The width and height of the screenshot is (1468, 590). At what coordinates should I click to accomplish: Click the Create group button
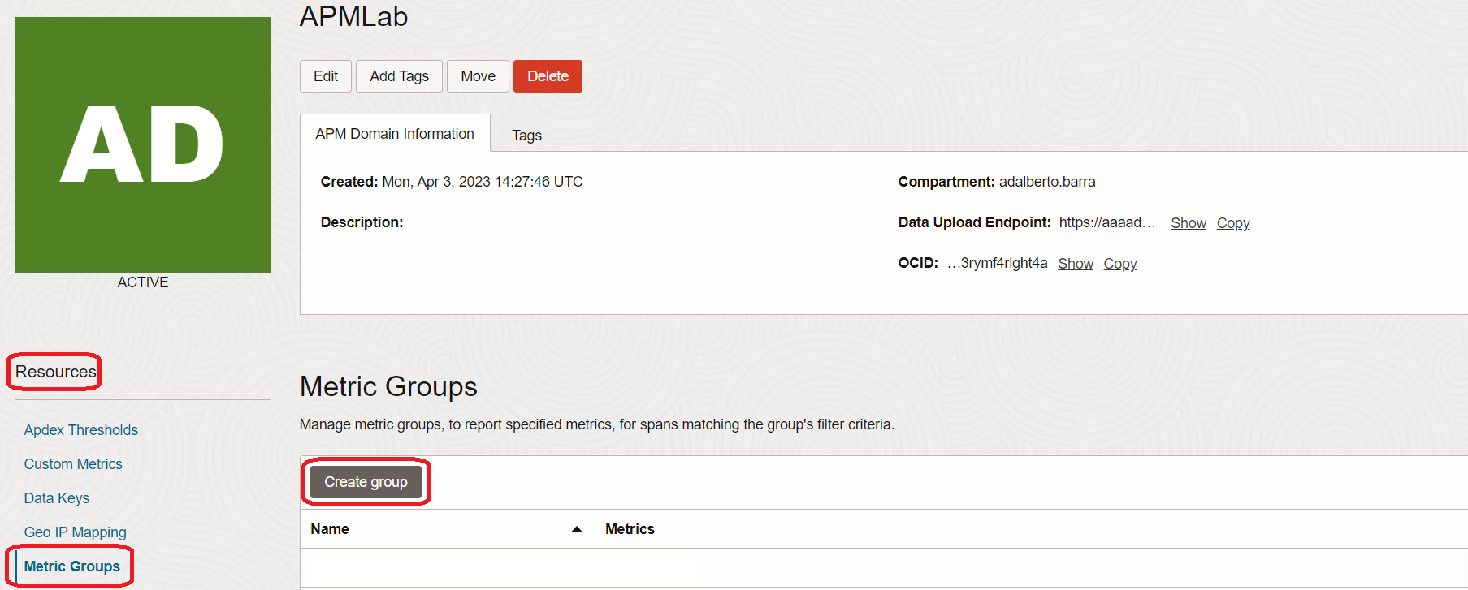point(366,482)
